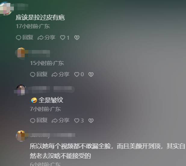Dislike the 全是皱纹 comment via broken heart

click(91, 121)
